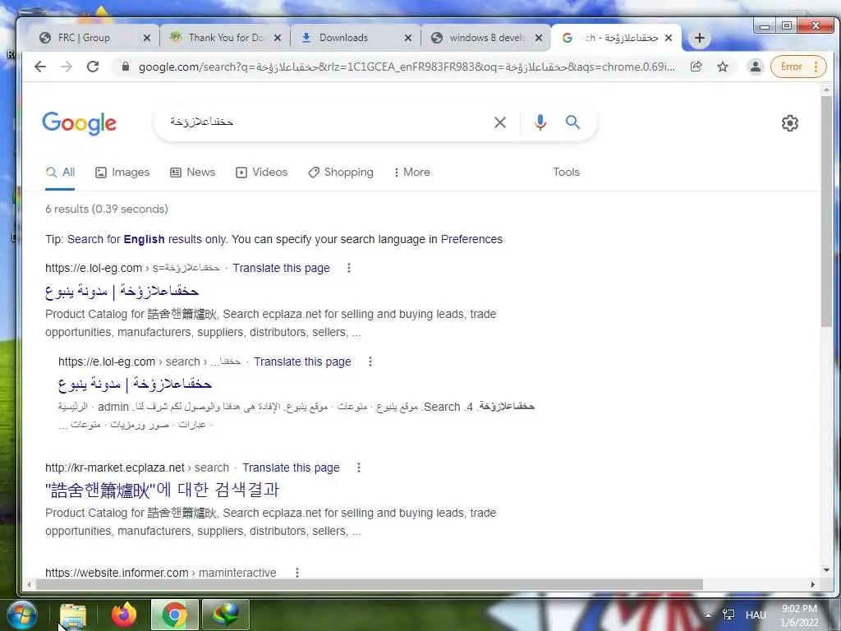
Task: Open the search Tools options
Action: point(567,173)
